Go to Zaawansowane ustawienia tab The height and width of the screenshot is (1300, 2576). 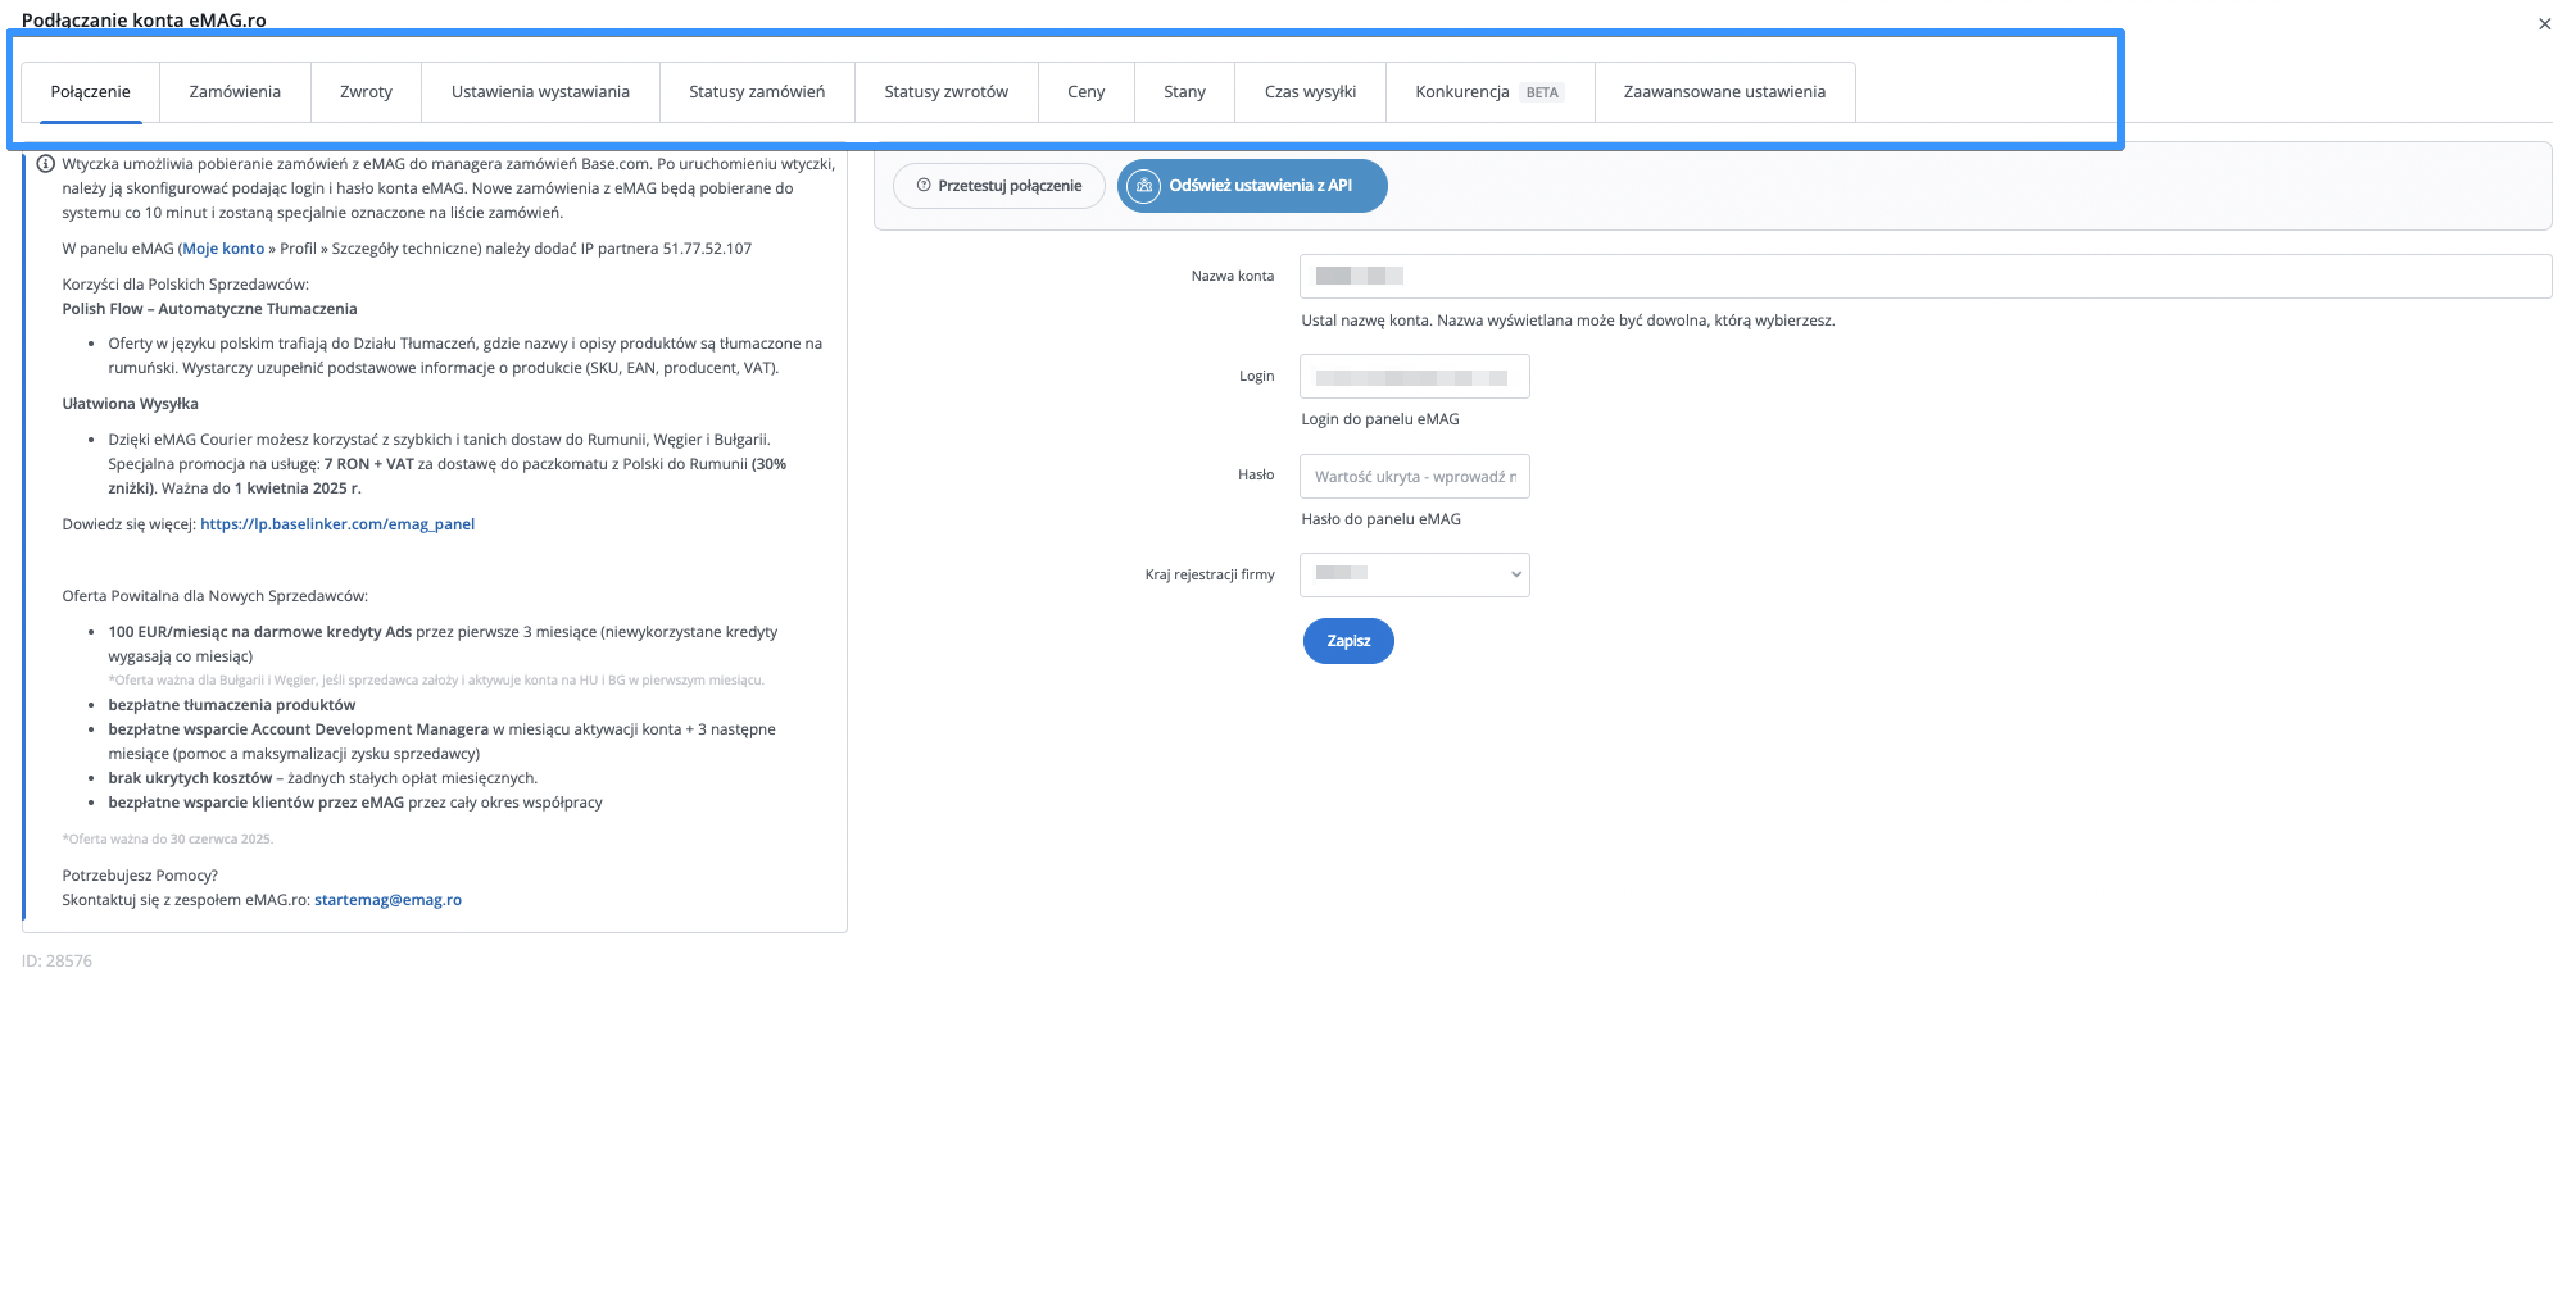[1723, 92]
